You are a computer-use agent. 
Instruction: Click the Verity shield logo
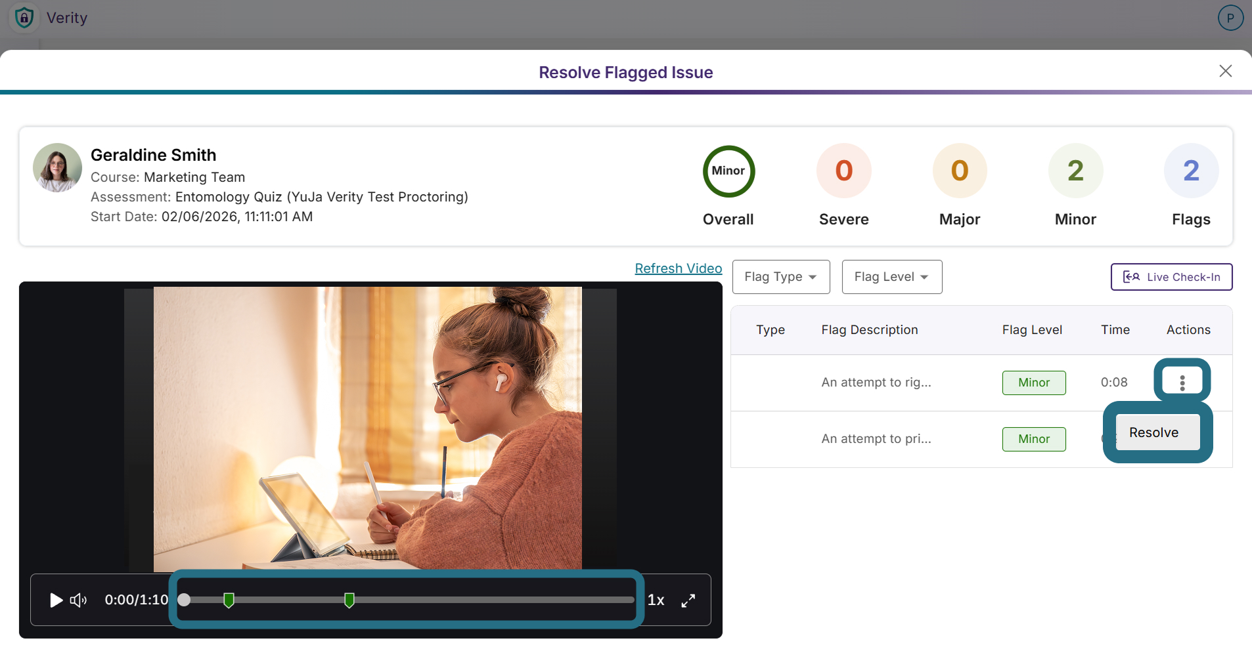click(24, 18)
